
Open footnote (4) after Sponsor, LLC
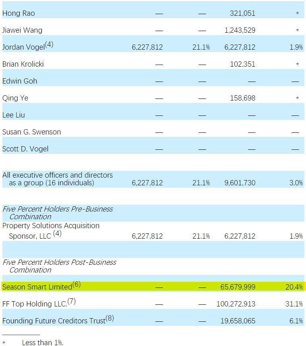point(57,233)
